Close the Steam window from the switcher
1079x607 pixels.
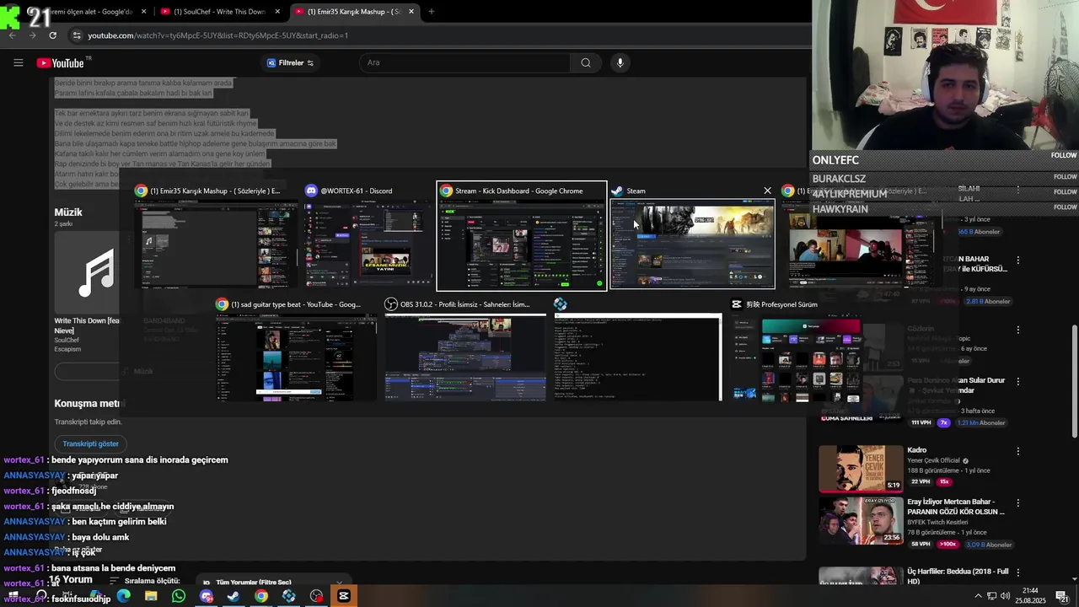pyautogui.click(x=767, y=191)
